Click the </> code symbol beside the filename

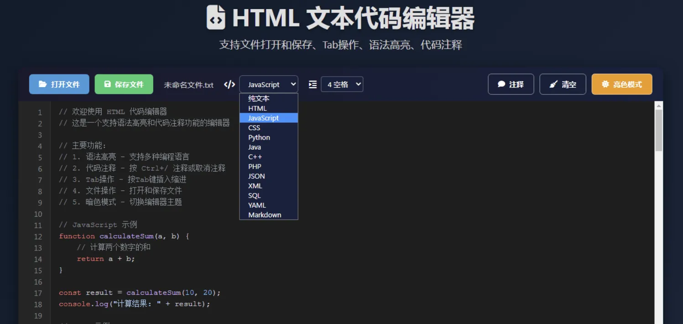click(x=229, y=84)
